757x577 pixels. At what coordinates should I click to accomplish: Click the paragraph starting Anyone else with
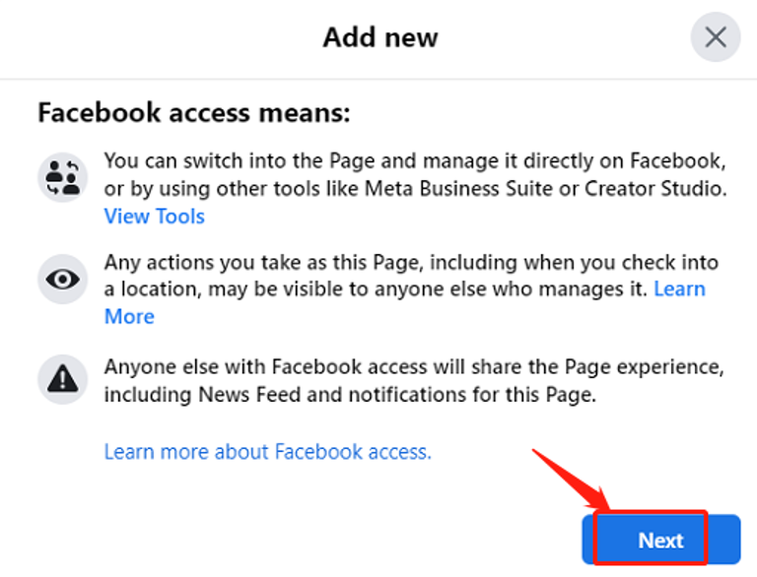[414, 380]
